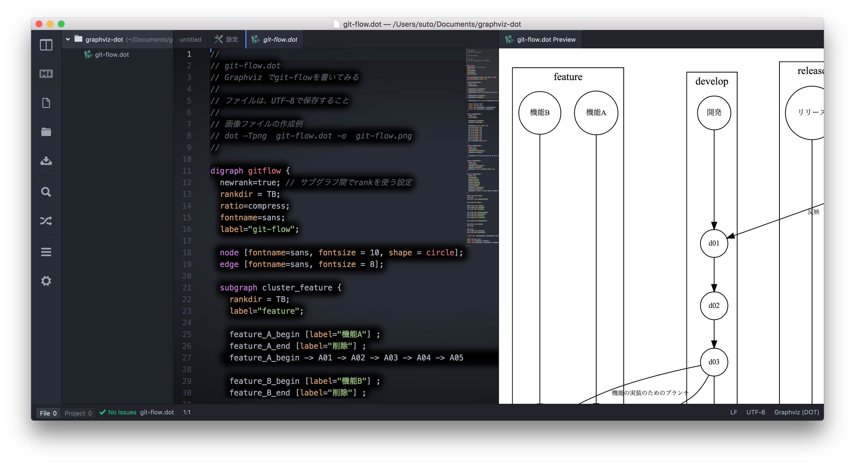This screenshot has height=465, width=855.
Task: Create a new file via toolbar icon
Action: coord(46,103)
